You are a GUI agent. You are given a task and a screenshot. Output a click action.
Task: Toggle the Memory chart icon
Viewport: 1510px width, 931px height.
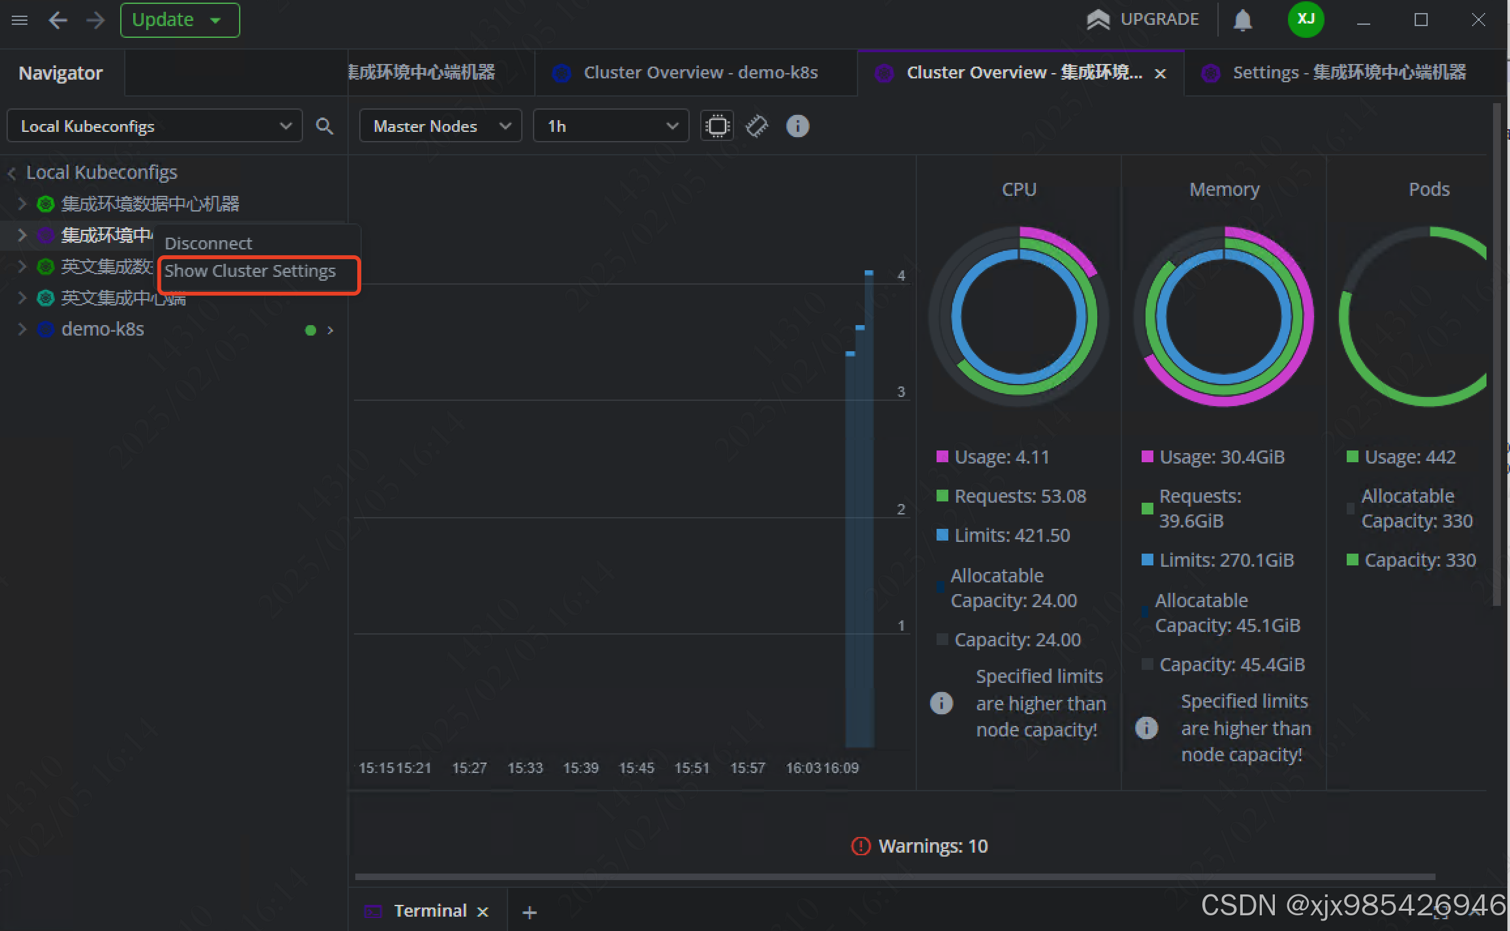756,126
